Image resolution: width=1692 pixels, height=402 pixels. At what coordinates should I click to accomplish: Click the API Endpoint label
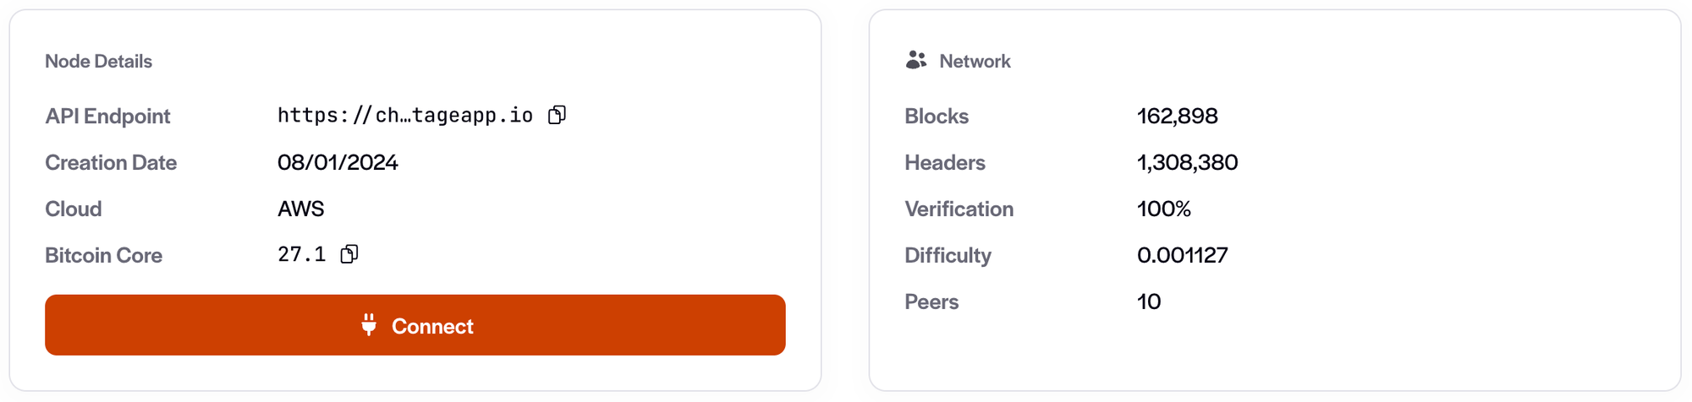point(107,116)
